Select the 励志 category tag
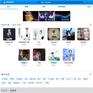The width and height of the screenshot is (93, 93). point(79,79)
